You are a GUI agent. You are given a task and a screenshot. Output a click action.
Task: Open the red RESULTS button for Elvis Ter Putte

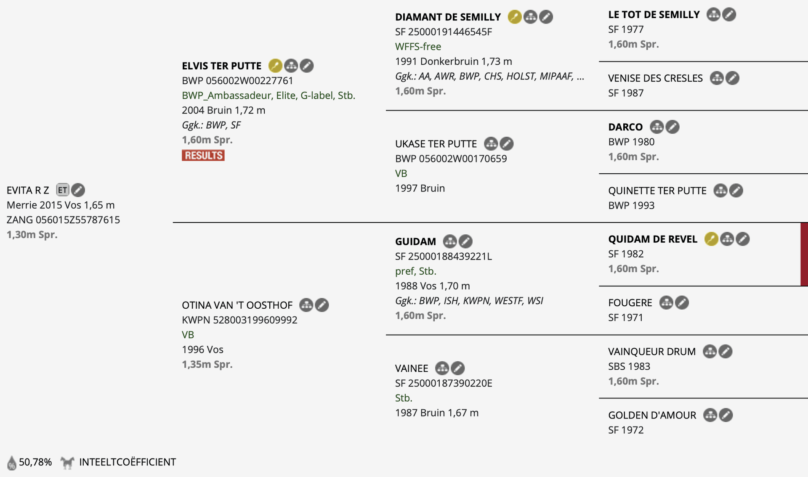[203, 155]
